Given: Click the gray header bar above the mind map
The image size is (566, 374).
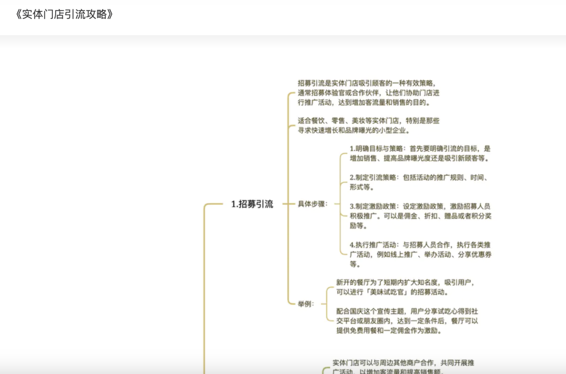Looking at the screenshot, I should pos(283,37).
